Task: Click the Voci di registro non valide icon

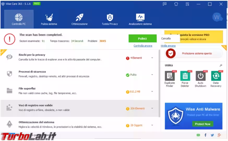Action: pyautogui.click(x=9, y=107)
